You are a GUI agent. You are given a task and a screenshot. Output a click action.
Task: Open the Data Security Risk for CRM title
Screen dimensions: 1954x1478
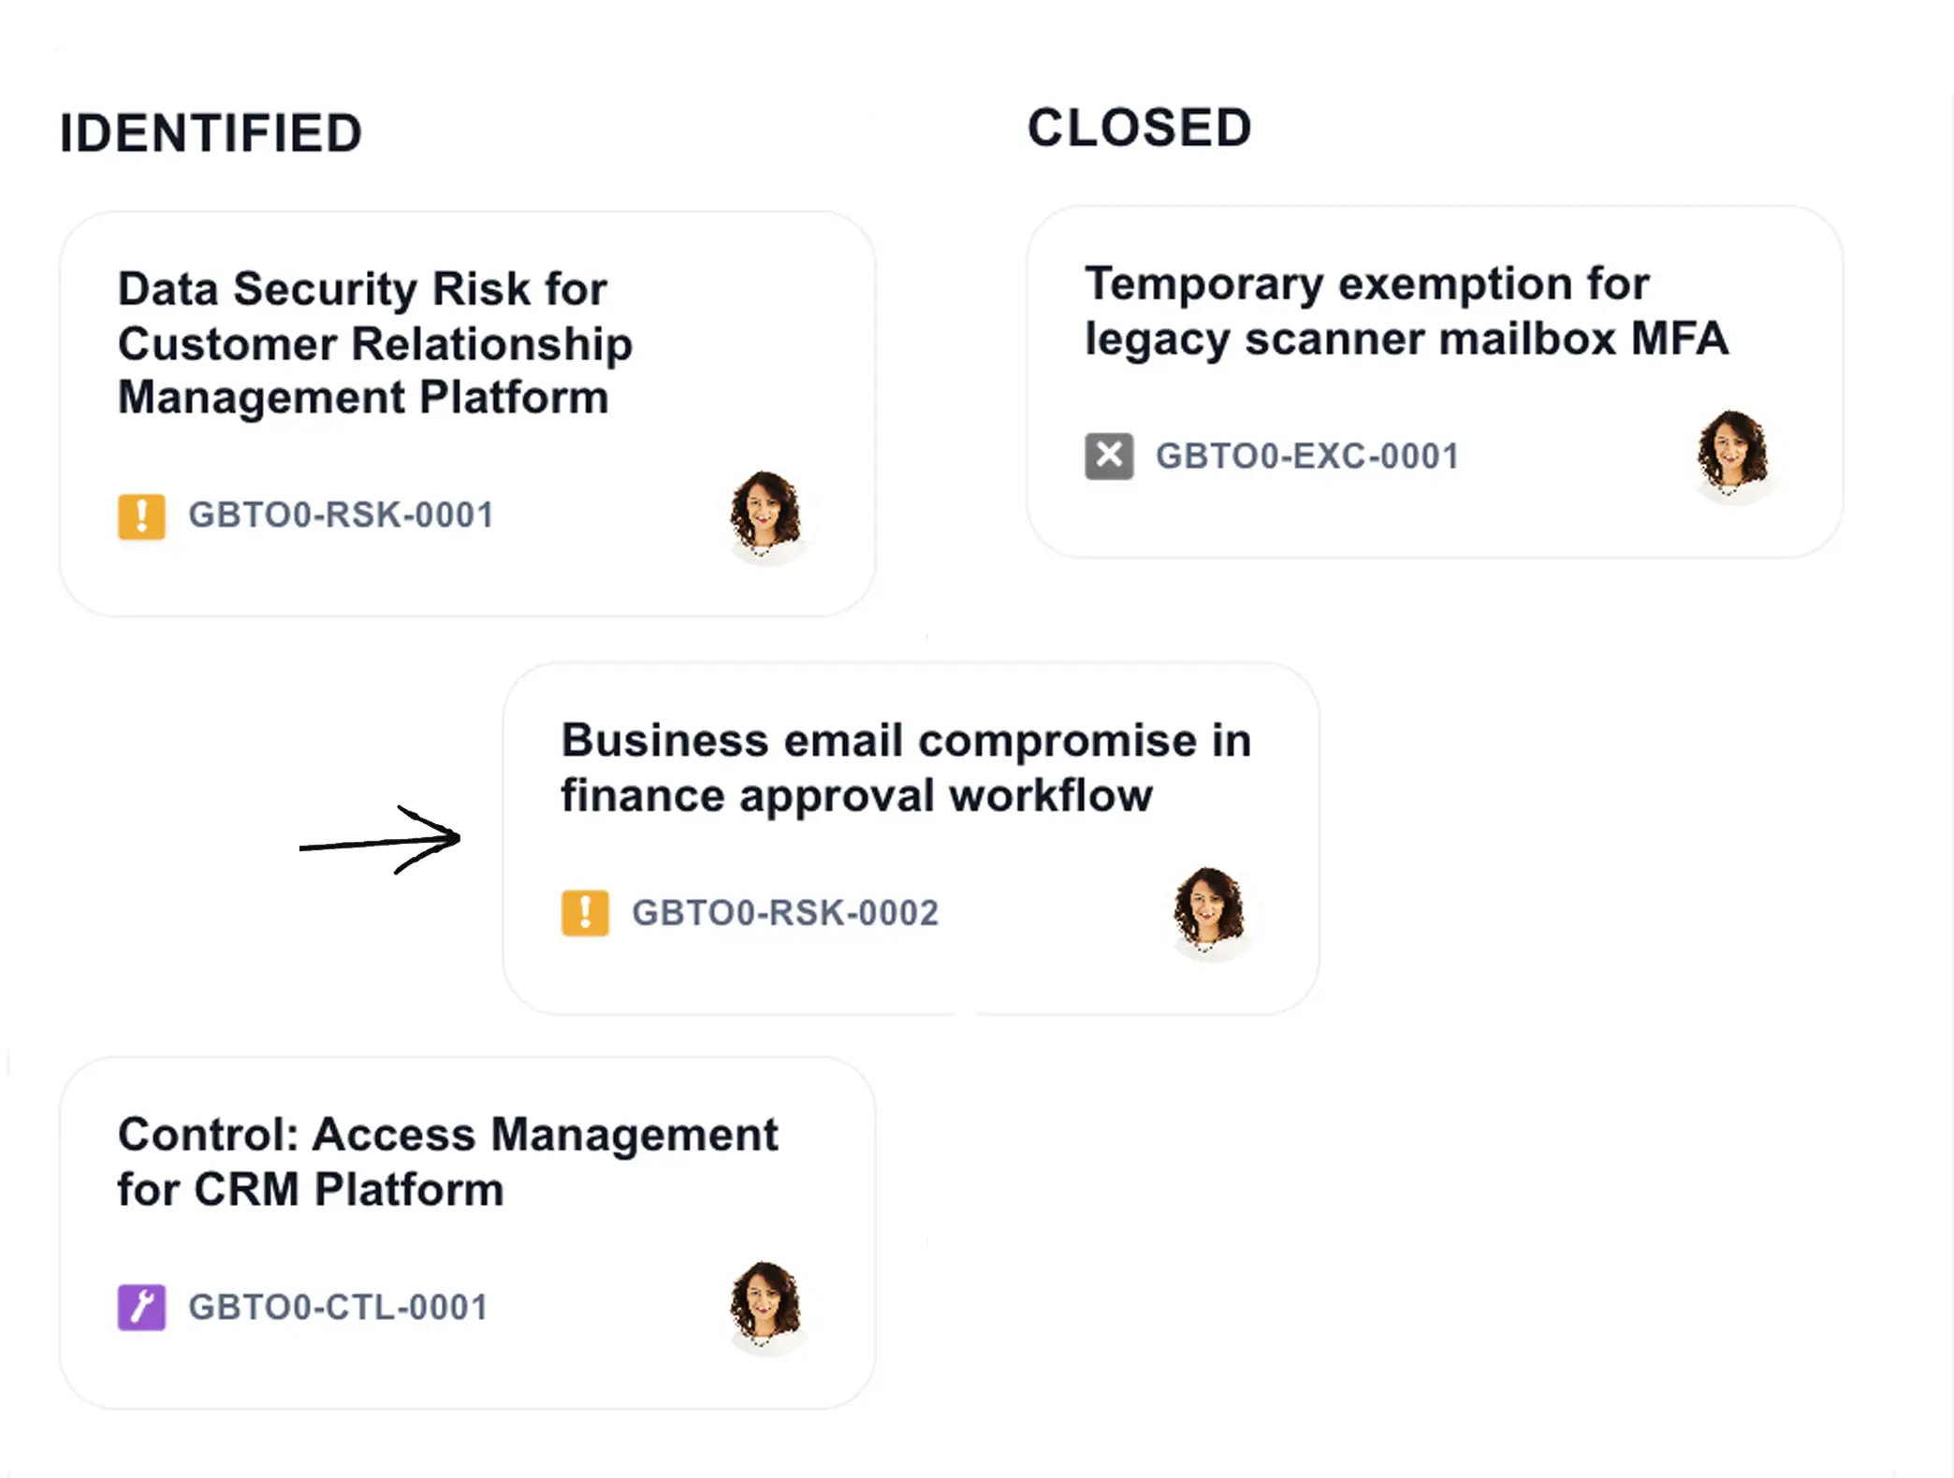375,343
